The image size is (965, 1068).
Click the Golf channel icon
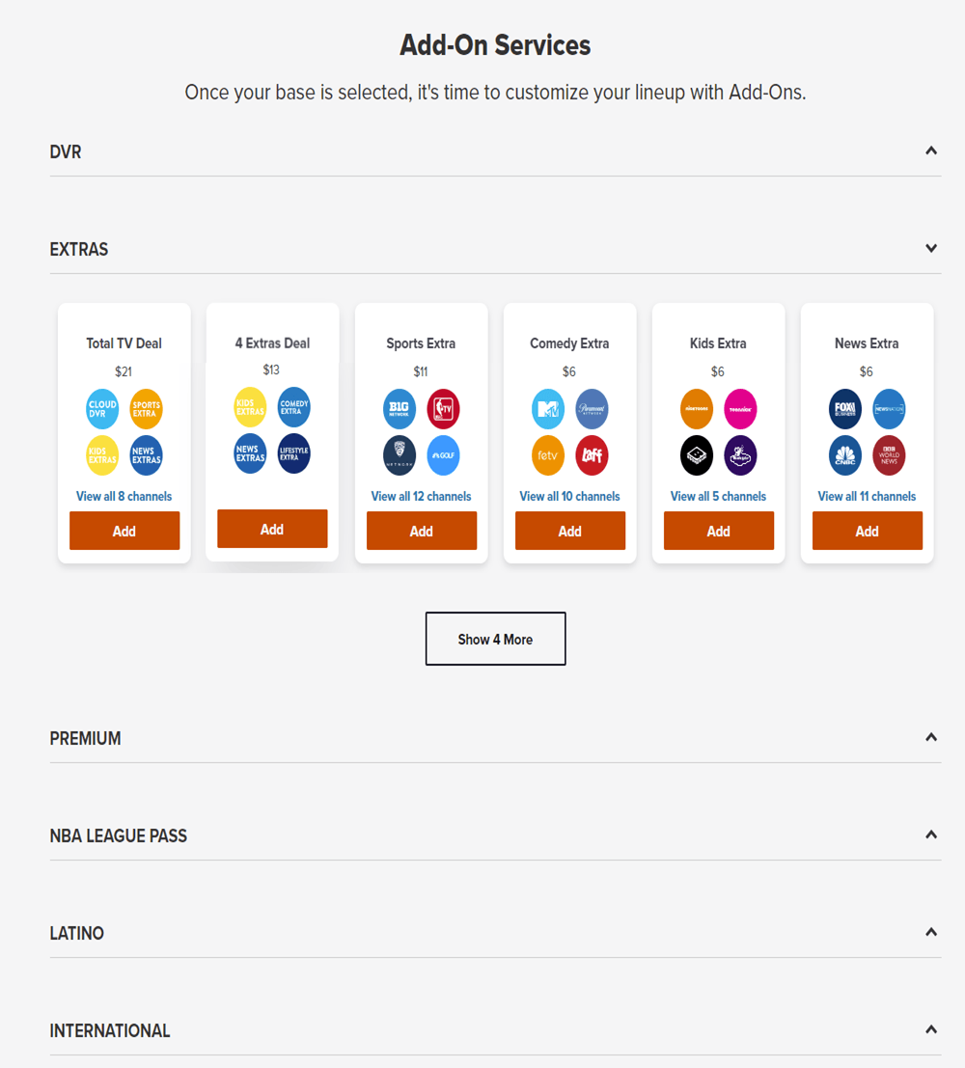pyautogui.click(x=444, y=456)
